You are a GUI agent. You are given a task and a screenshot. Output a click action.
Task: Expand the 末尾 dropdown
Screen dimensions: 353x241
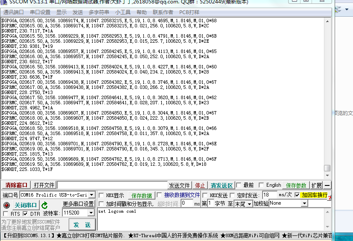249,204
